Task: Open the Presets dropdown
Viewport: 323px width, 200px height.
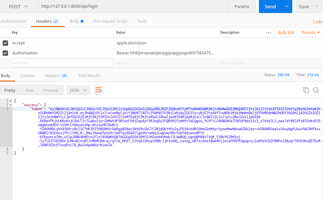Action: [x=310, y=33]
